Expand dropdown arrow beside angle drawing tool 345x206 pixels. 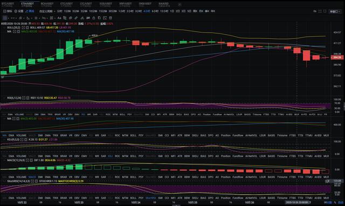tap(31, 18)
